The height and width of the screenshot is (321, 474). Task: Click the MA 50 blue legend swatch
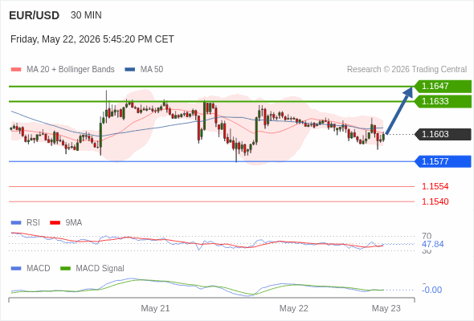[130, 70]
